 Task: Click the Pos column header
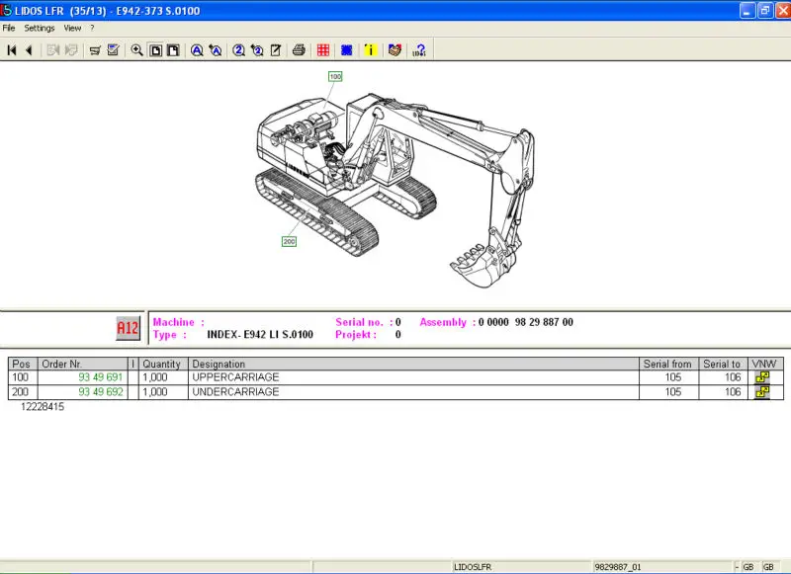click(x=23, y=364)
